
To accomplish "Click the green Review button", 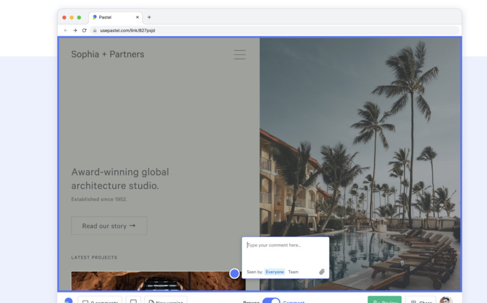I will (384, 300).
